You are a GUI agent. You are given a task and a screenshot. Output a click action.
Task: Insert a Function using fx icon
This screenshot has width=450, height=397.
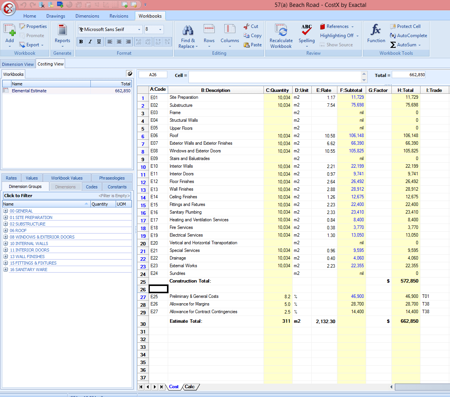click(376, 31)
